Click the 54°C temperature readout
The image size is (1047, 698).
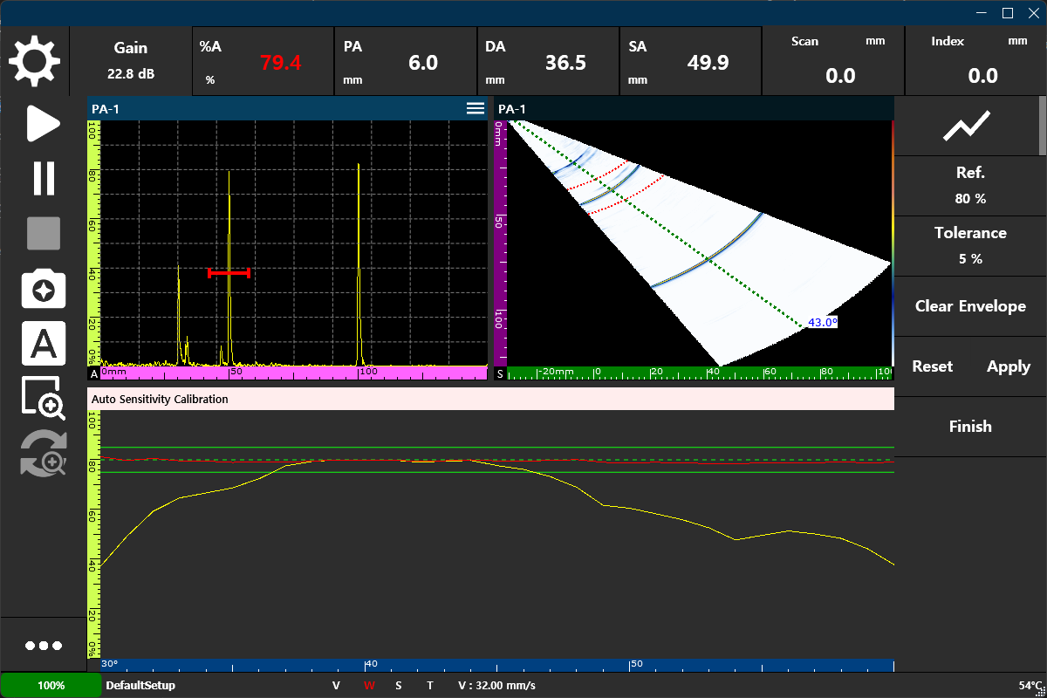[1031, 686]
